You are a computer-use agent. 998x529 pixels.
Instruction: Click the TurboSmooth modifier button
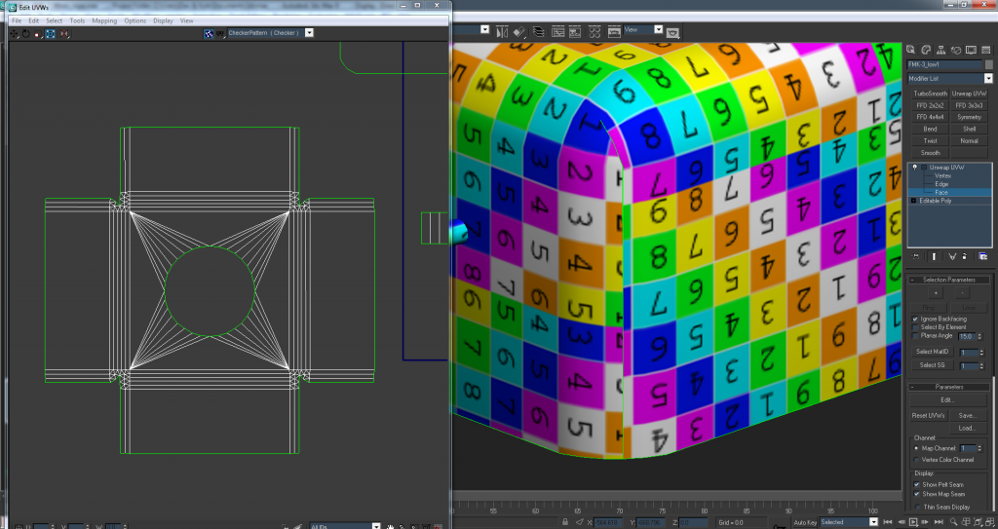click(x=930, y=94)
